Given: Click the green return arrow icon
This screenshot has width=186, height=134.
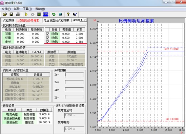Looking at the screenshot, I should [54, 14].
